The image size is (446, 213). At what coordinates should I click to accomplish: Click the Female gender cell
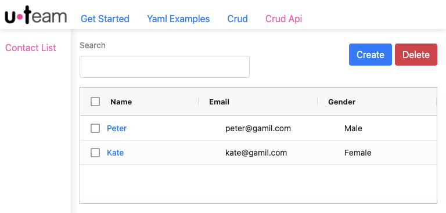click(358, 153)
